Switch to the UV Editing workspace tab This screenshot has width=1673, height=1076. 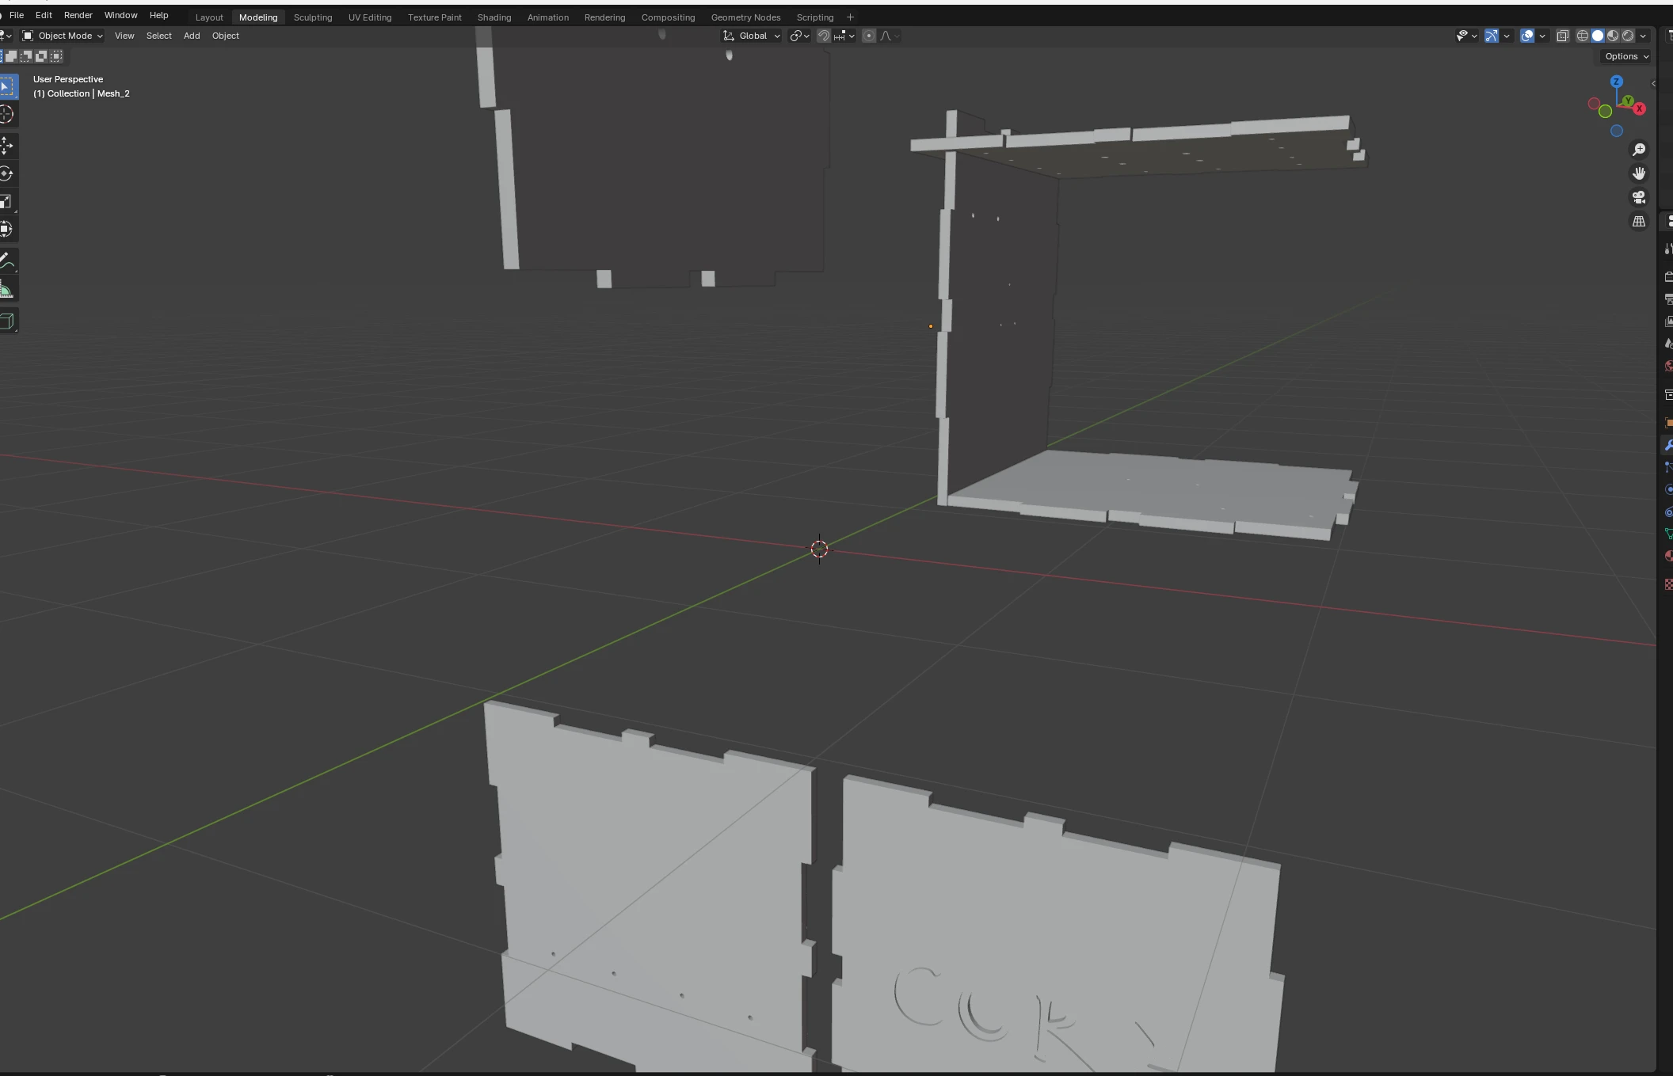click(x=370, y=17)
